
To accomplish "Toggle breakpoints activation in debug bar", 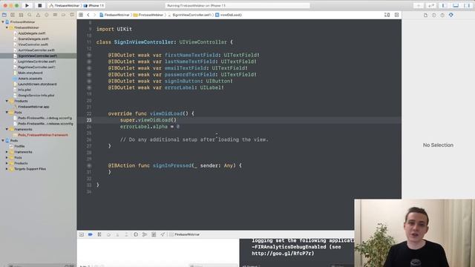I will [91, 234].
